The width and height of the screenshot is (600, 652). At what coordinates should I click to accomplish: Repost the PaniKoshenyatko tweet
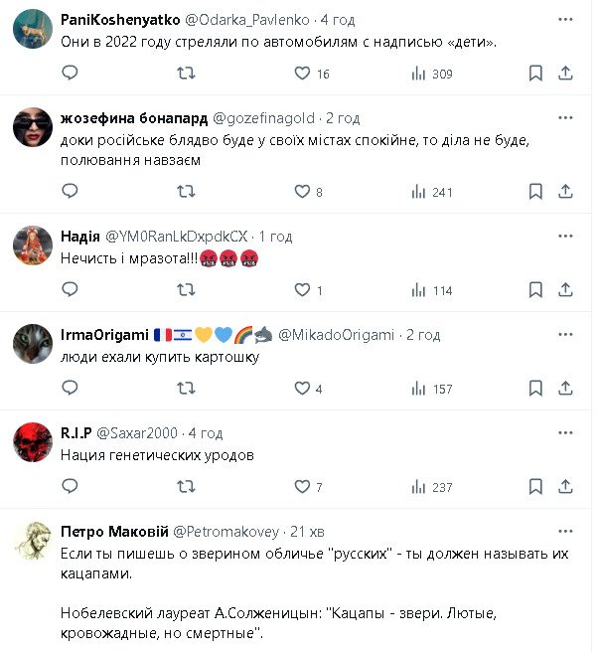point(186,74)
